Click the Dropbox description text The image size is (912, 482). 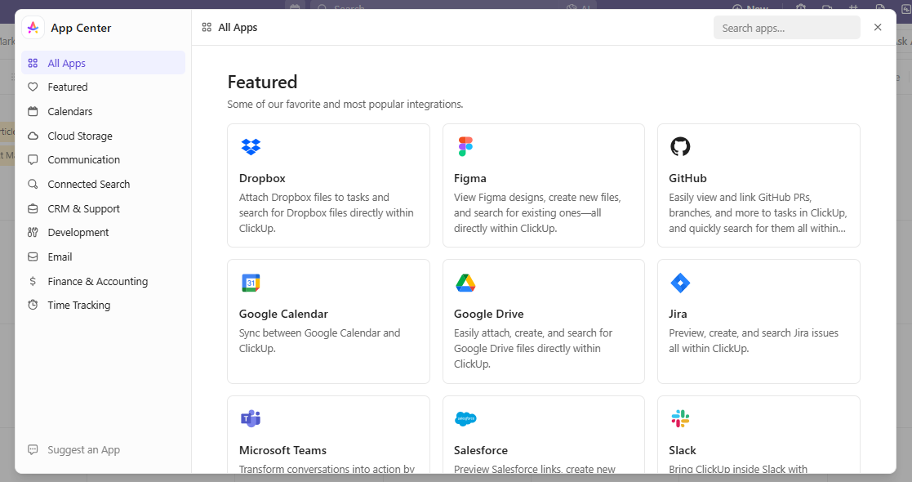coord(327,213)
